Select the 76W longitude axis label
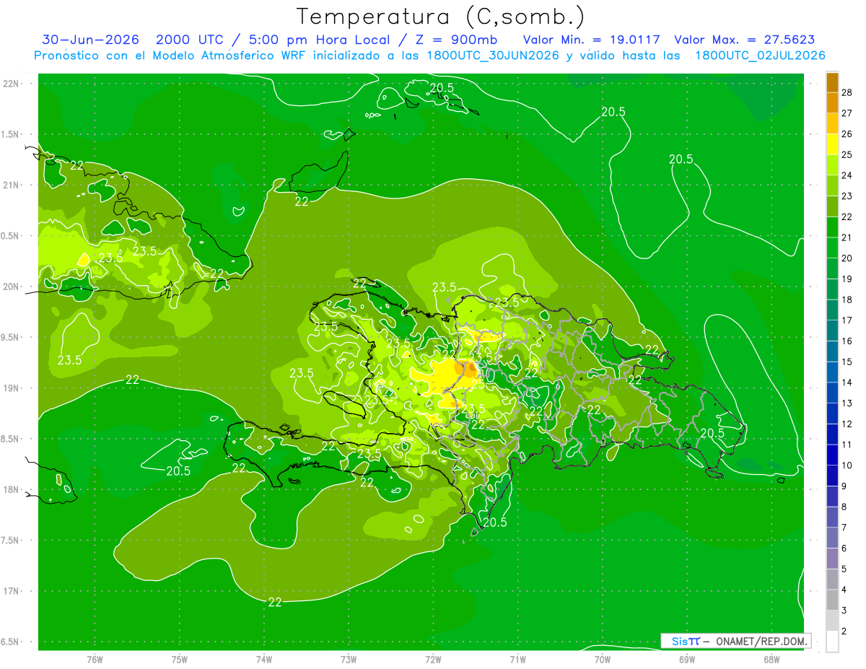Image resolution: width=866 pixels, height=669 pixels. (95, 660)
